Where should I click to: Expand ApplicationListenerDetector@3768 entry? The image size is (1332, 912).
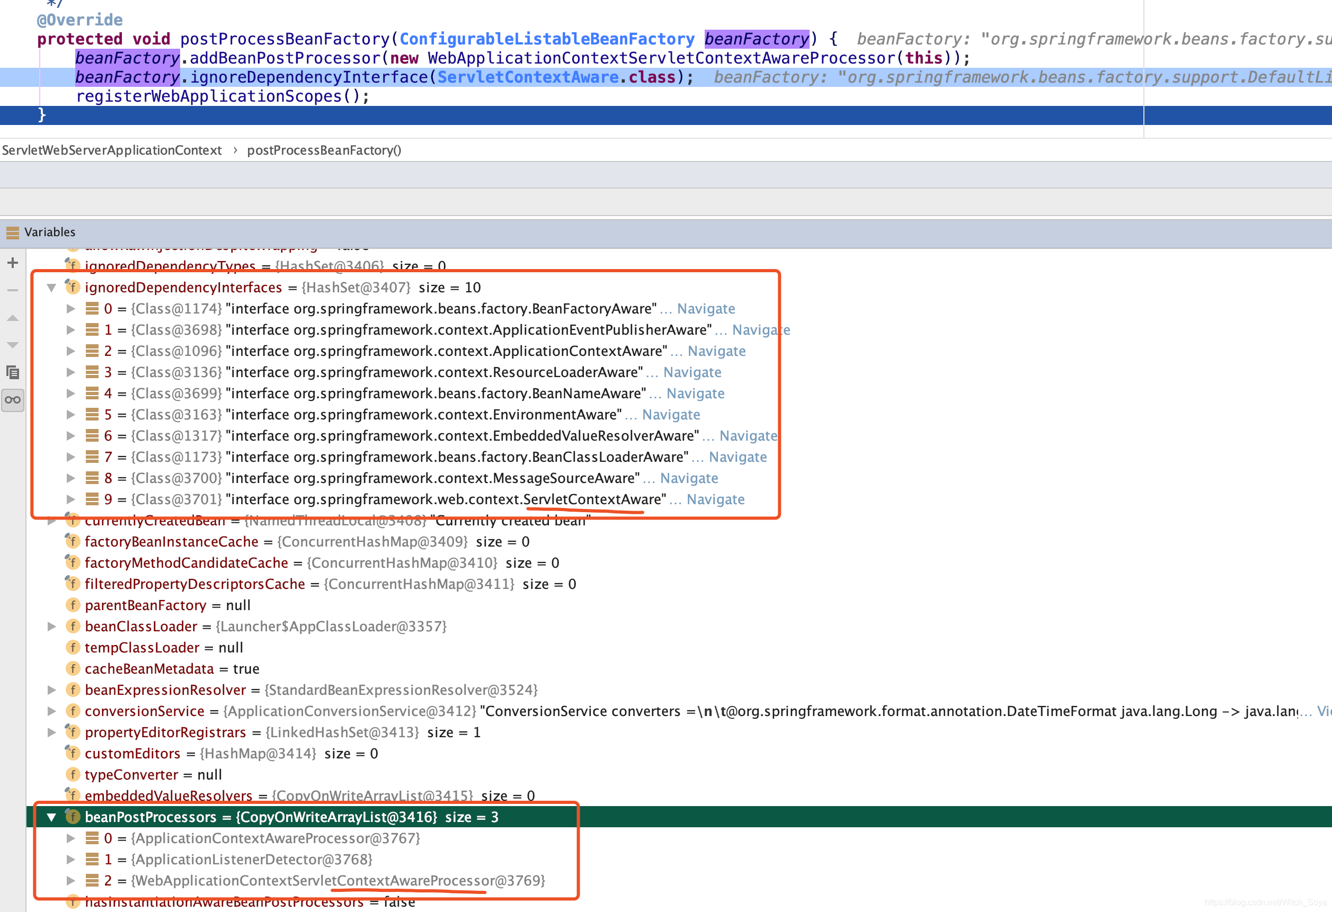click(x=70, y=860)
